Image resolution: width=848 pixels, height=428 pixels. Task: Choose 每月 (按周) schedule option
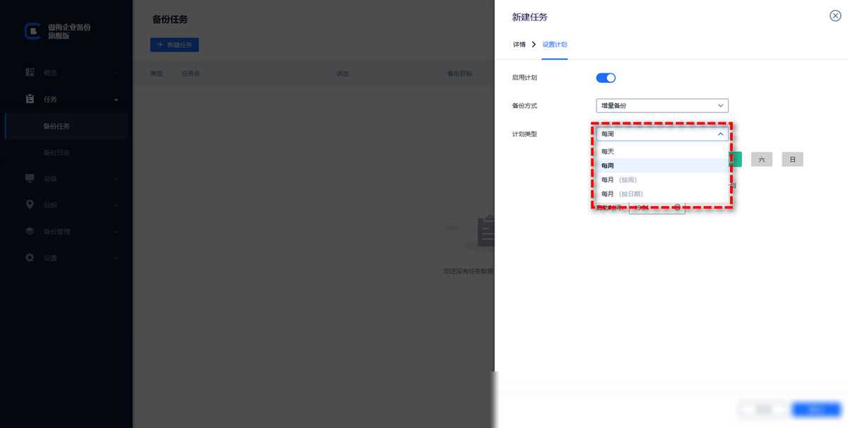[662, 179]
